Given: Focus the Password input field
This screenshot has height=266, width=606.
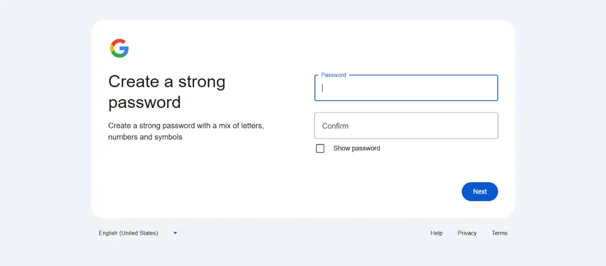Looking at the screenshot, I should click(x=406, y=88).
